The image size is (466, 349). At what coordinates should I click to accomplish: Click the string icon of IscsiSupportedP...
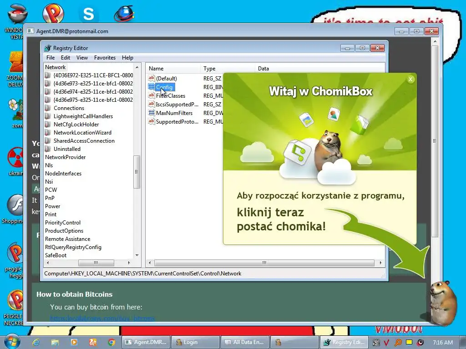151,104
